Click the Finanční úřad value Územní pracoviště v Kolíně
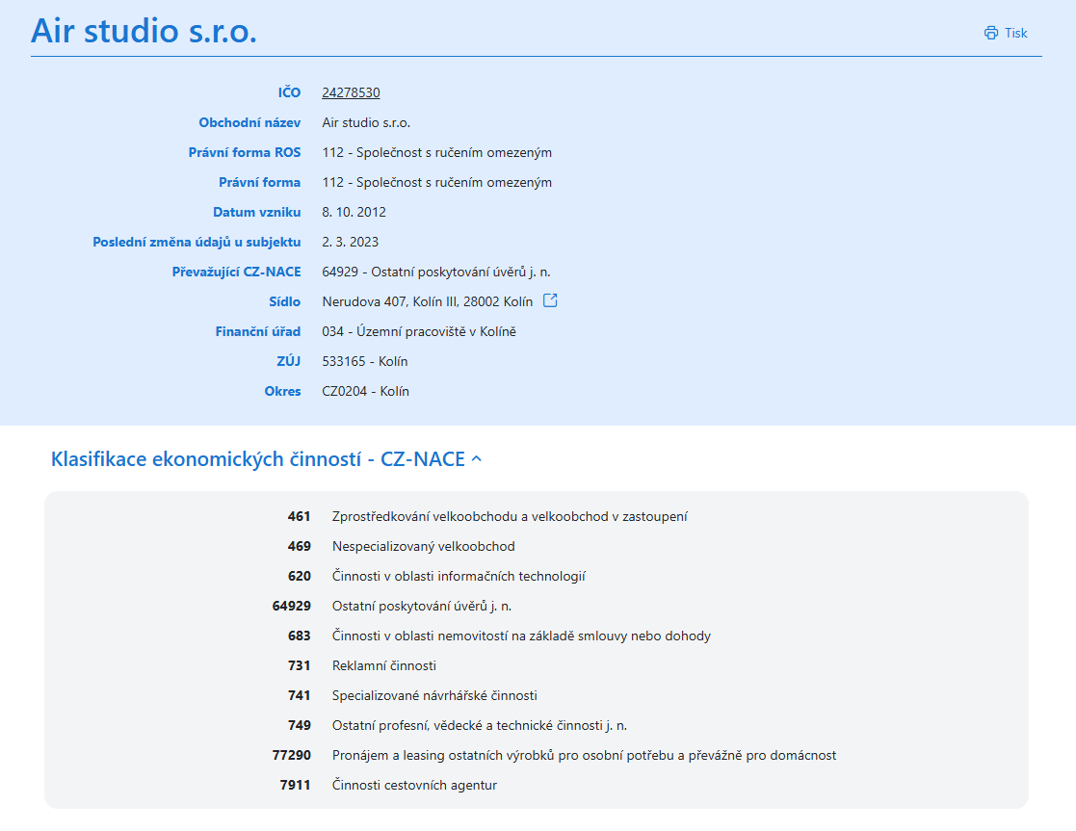 pyautogui.click(x=419, y=331)
